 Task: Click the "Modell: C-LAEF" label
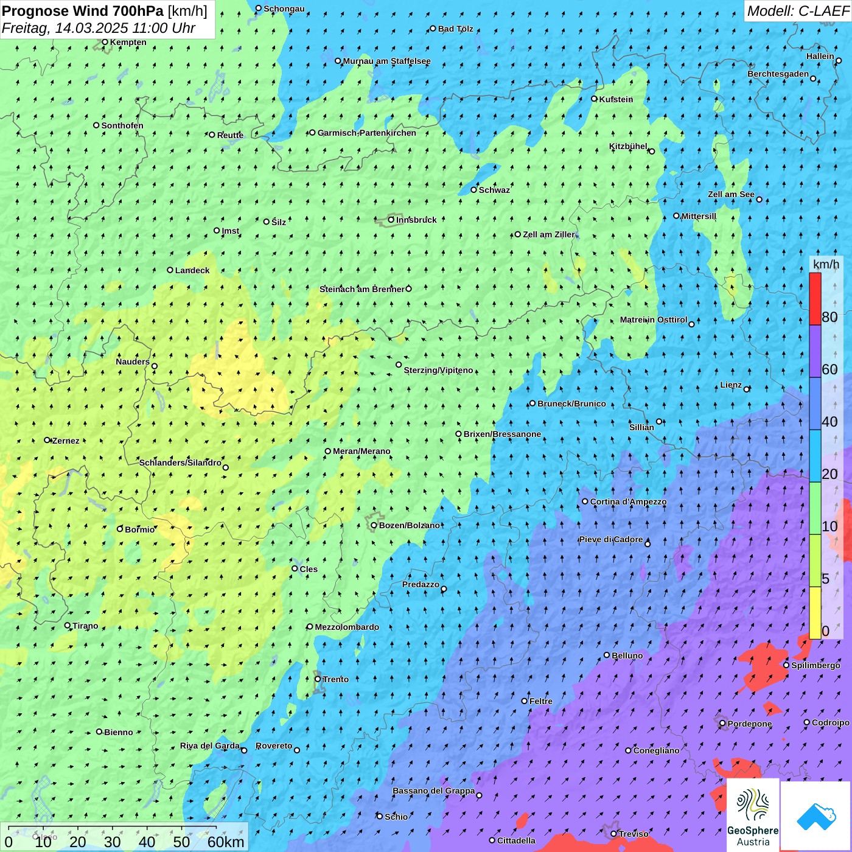coord(798,11)
